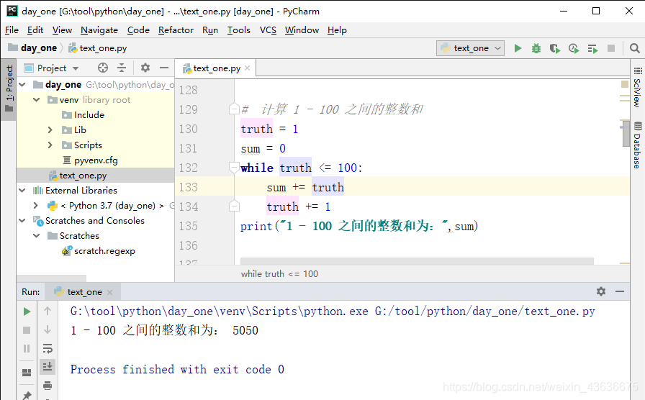Collapse External Libraries node
Image resolution: width=645 pixels, height=400 pixels.
[22, 191]
